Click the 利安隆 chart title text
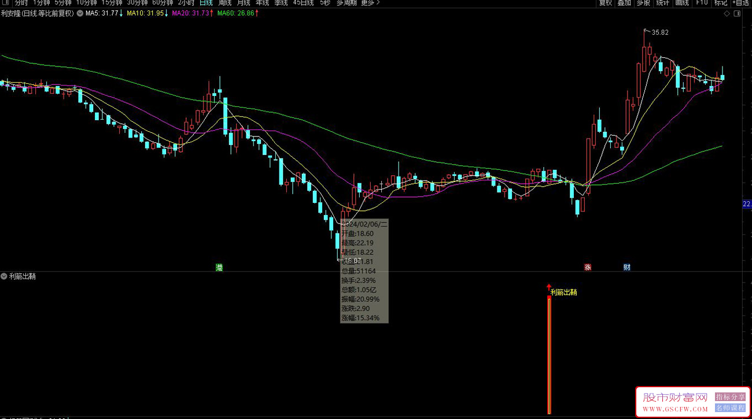Viewport: 752px width, 419px height. pos(38,13)
